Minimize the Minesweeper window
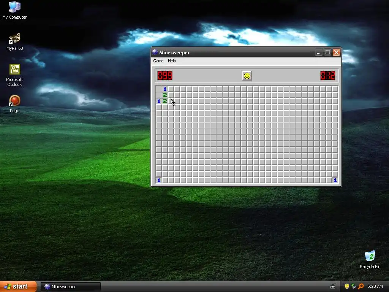Screen dimensions: 389x292 pyautogui.click(x=319, y=52)
